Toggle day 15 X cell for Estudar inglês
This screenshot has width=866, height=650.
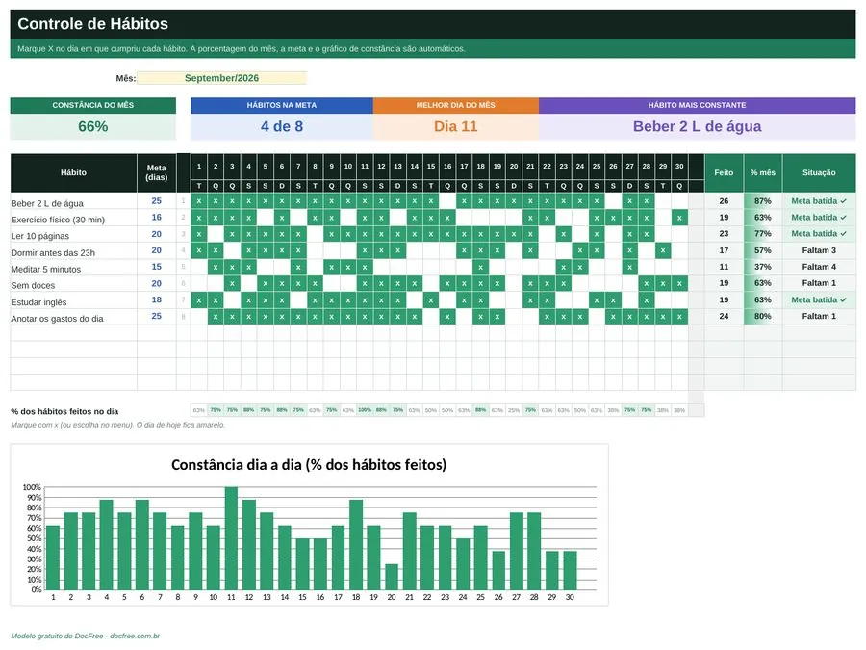point(431,299)
